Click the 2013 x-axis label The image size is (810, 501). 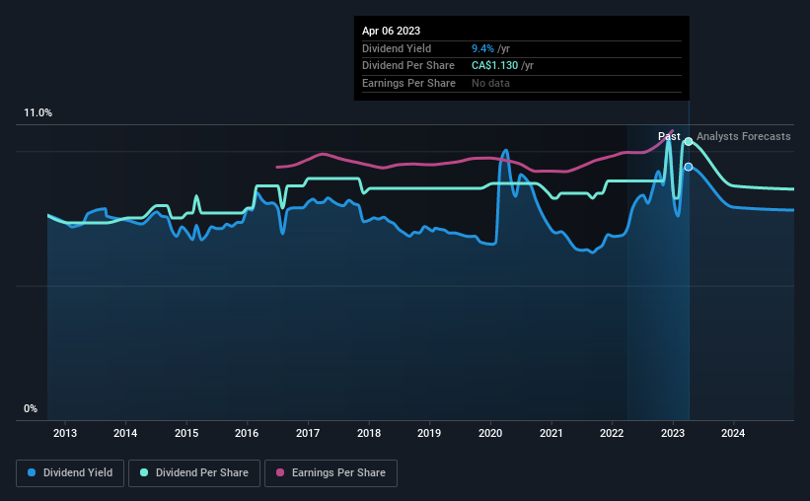point(64,433)
